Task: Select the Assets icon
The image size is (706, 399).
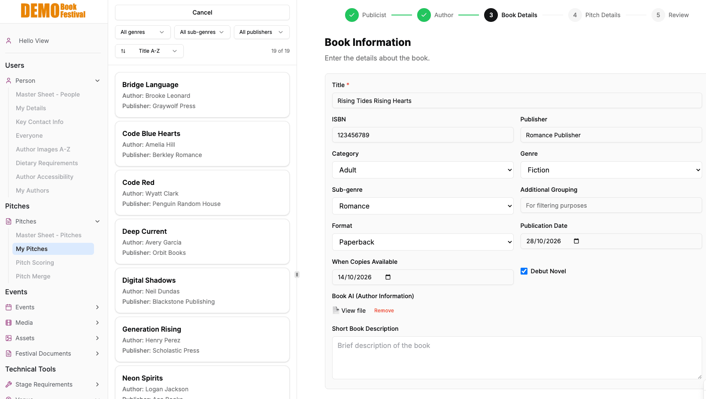Action: pos(8,338)
